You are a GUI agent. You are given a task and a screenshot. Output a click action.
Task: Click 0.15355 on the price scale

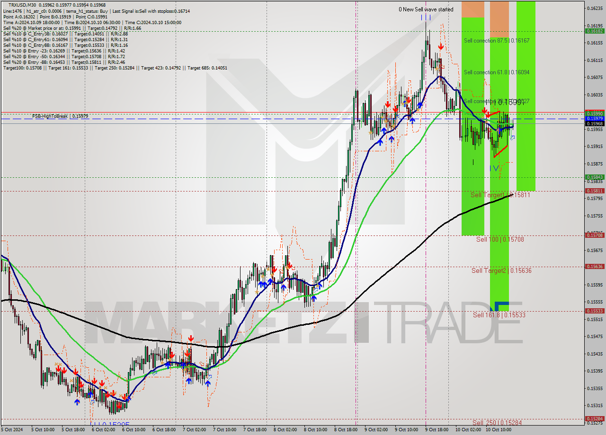[595, 388]
